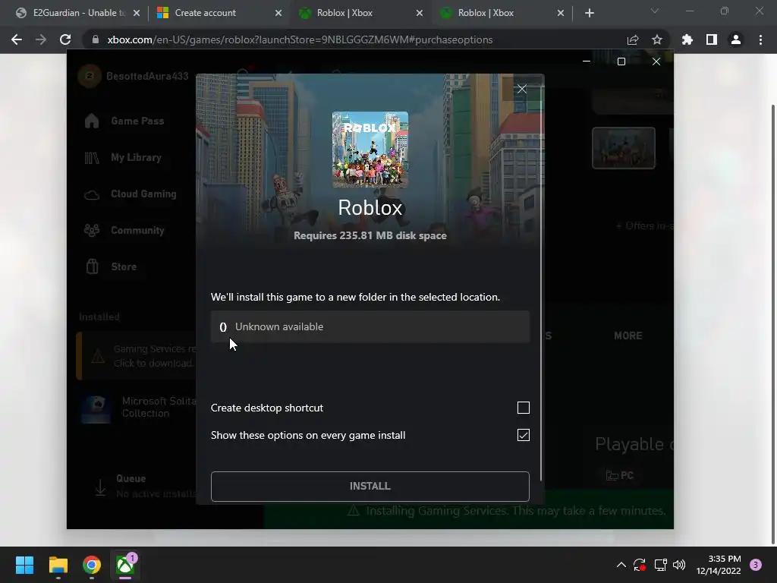Maximize the Xbox app window
The height and width of the screenshot is (583, 777).
621,61
